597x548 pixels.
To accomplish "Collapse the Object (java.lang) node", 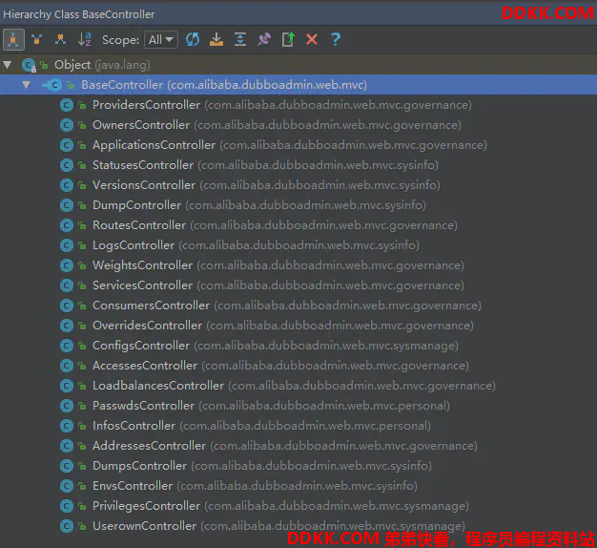I will [x=8, y=65].
